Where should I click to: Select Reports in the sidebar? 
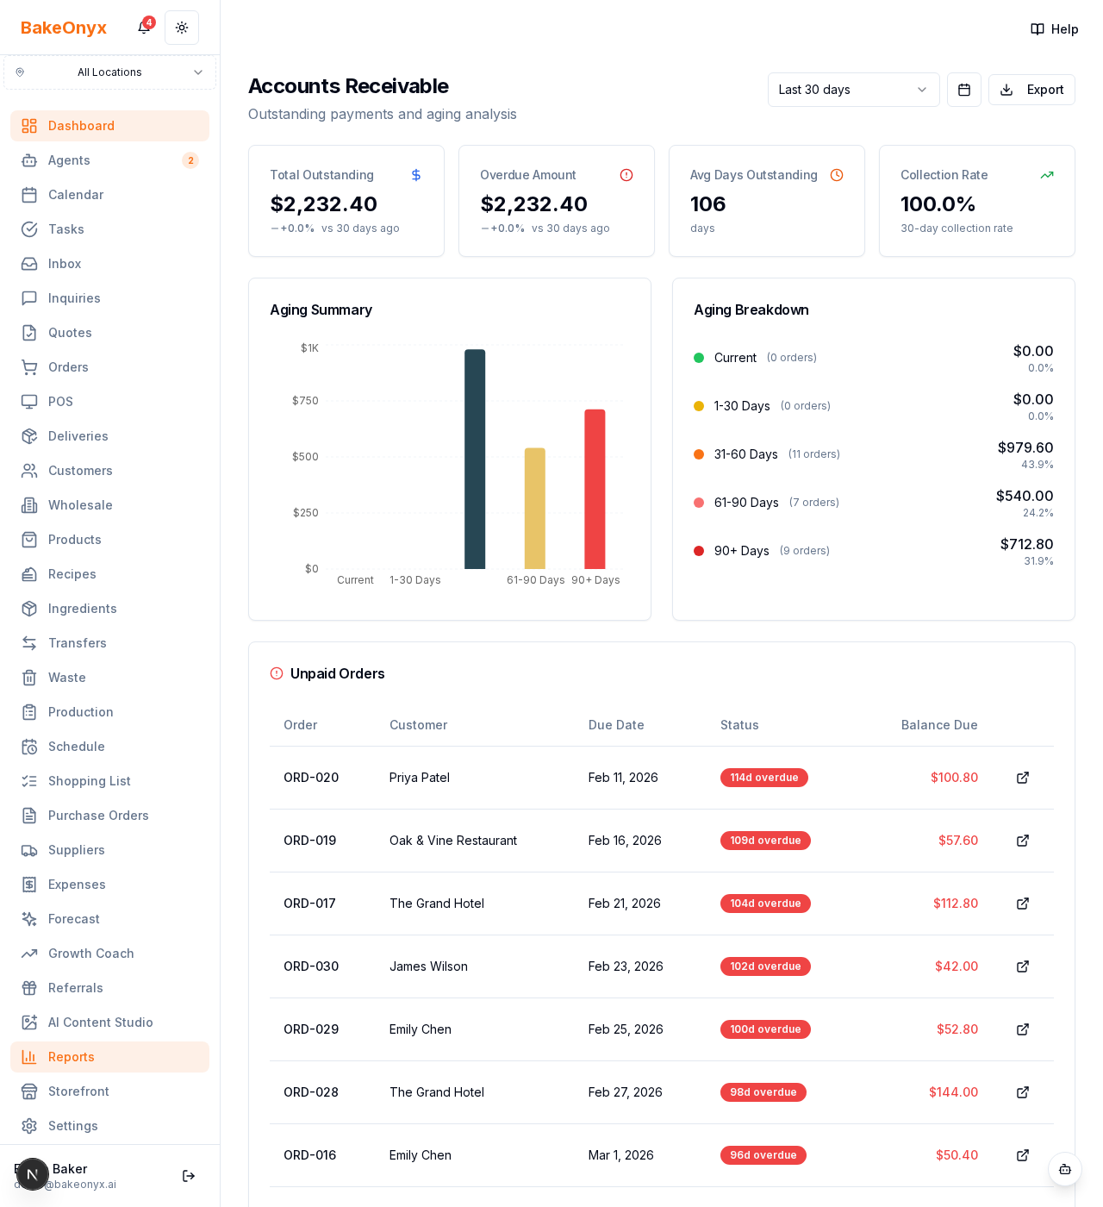pyautogui.click(x=109, y=1057)
